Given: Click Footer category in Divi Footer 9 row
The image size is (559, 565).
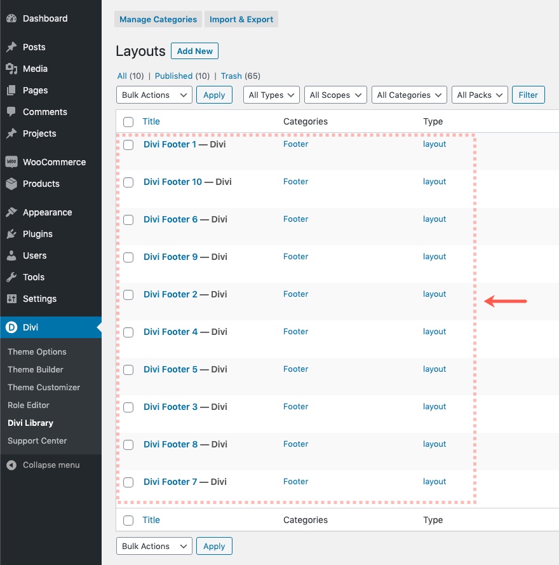Looking at the screenshot, I should [x=296, y=256].
